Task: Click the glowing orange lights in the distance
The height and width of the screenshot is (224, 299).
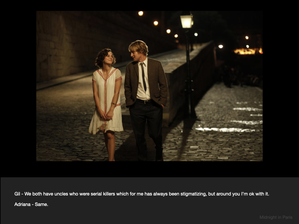Action: [248, 51]
